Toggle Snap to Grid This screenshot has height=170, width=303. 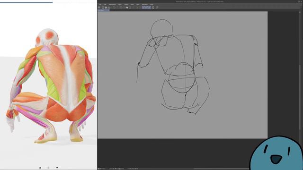point(150,8)
